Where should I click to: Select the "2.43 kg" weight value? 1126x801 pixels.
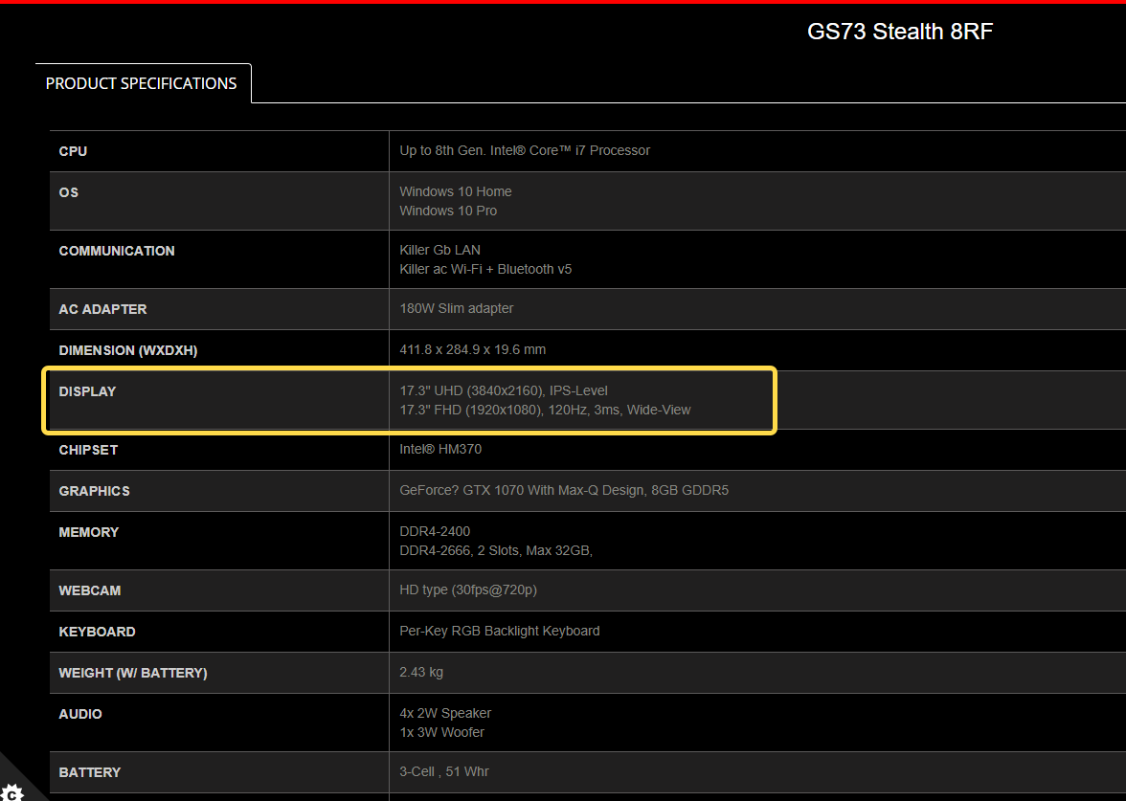tap(421, 673)
